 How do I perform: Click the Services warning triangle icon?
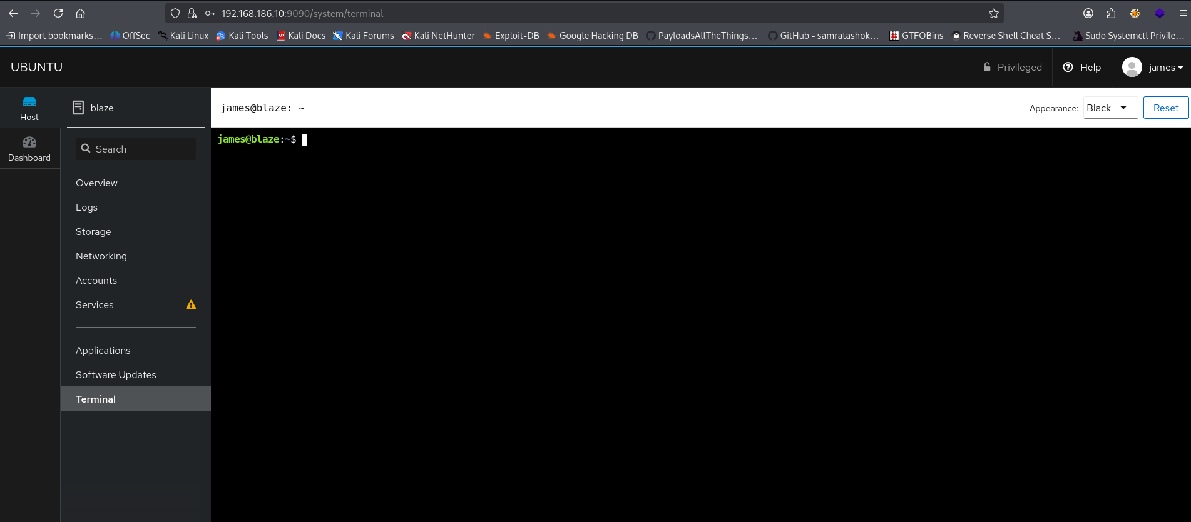point(191,305)
